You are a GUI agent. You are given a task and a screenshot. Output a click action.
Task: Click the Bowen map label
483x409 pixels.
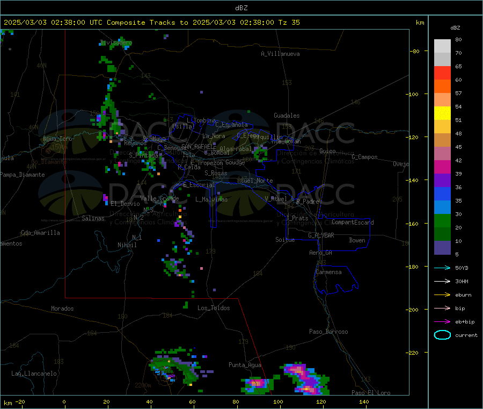tap(357, 240)
